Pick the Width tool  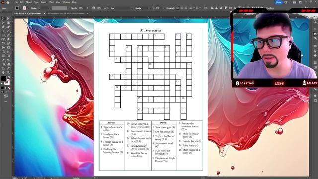pos(3,47)
